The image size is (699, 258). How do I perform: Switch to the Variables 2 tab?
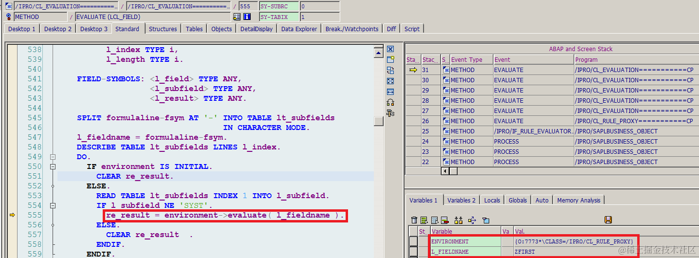click(461, 200)
